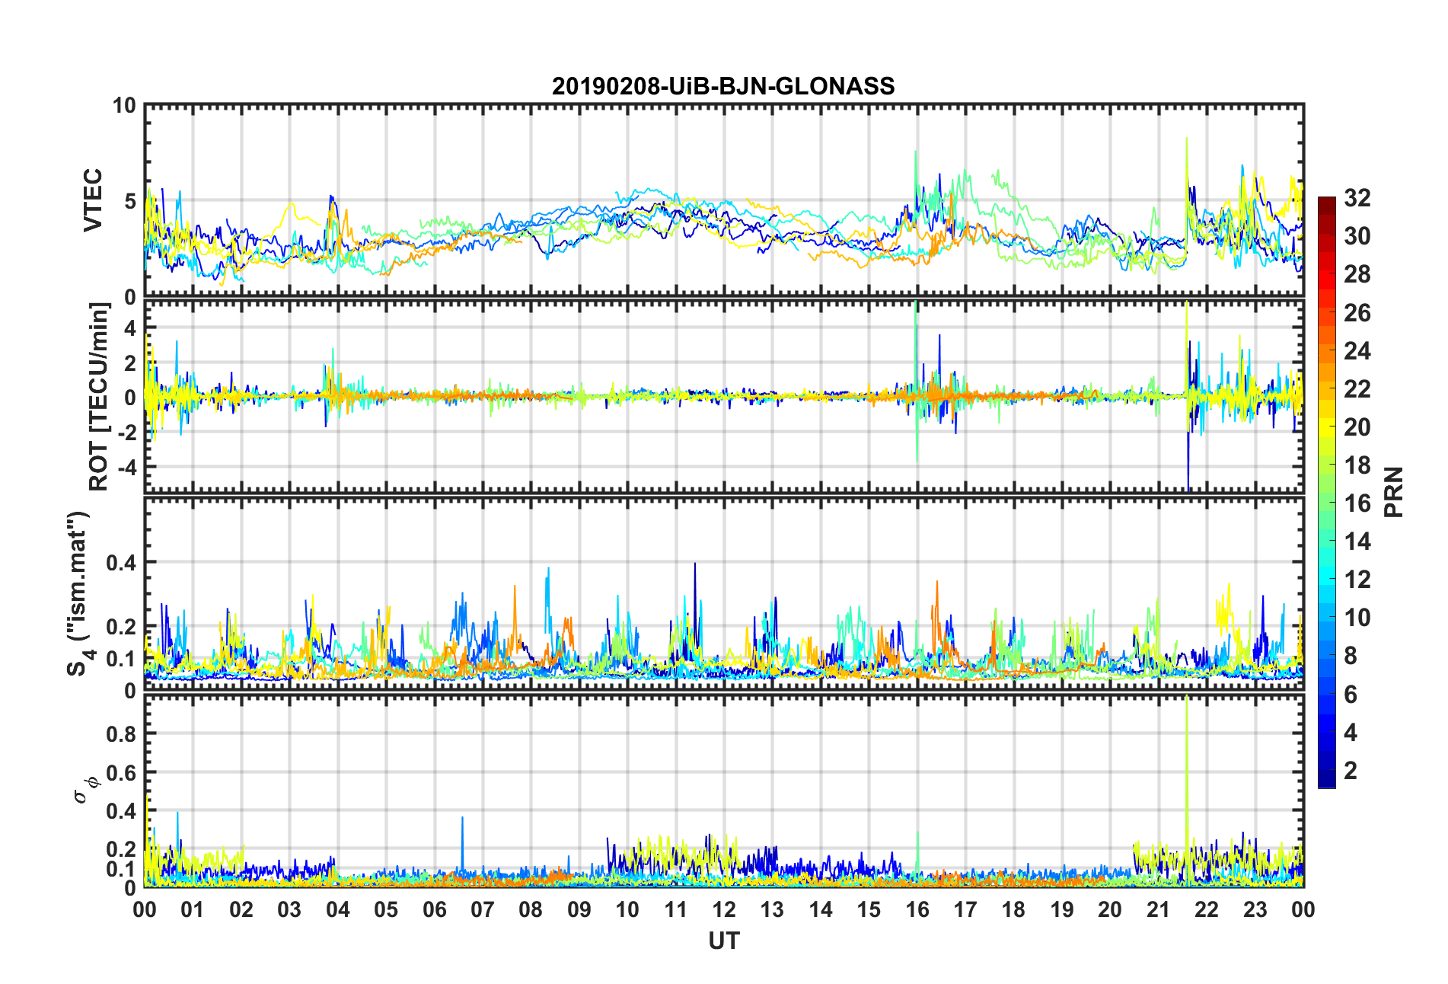Click colorbar tick label 16
Image resolution: width=1448 pixels, height=984 pixels.
pyautogui.click(x=1357, y=503)
